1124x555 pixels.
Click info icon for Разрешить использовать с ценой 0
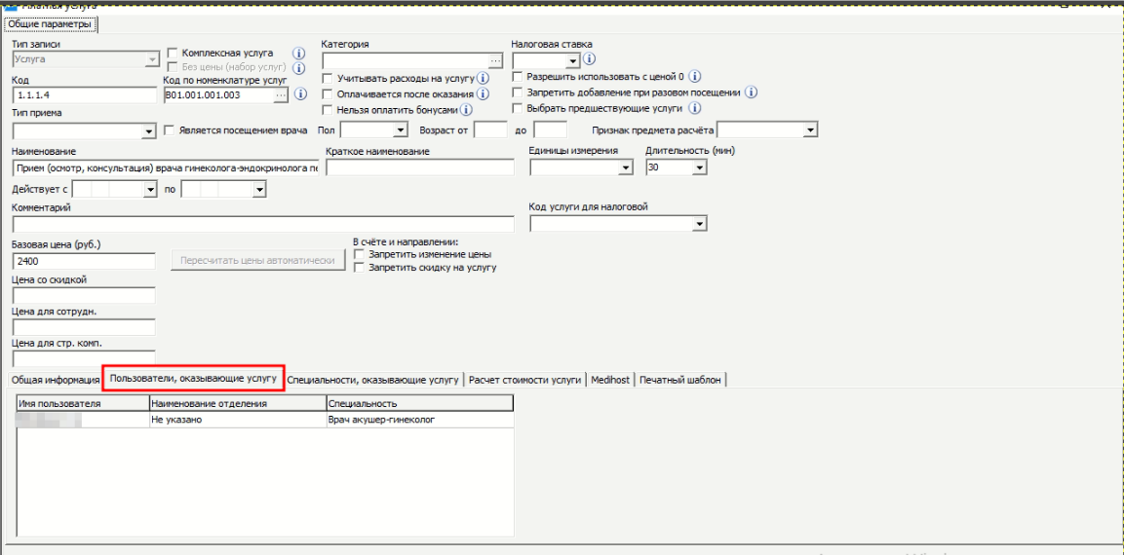pyautogui.click(x=696, y=76)
